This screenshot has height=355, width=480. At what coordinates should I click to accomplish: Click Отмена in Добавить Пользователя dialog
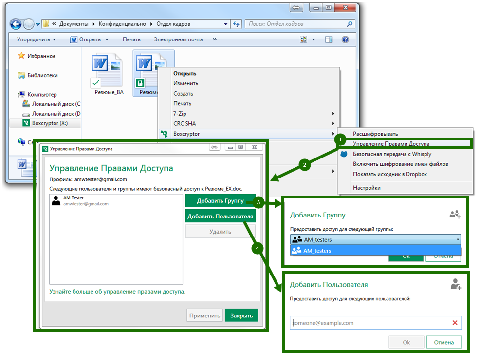tap(443, 342)
